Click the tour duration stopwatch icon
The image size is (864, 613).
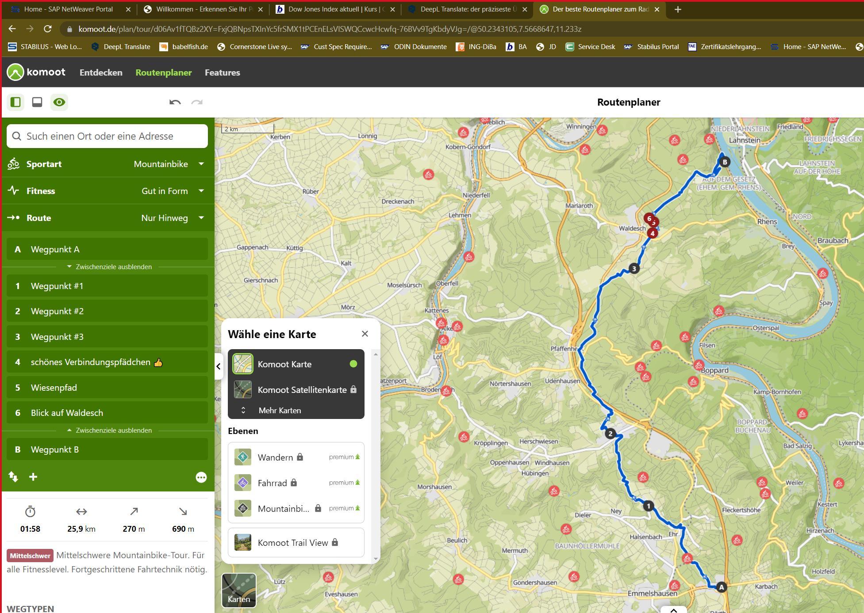[30, 512]
